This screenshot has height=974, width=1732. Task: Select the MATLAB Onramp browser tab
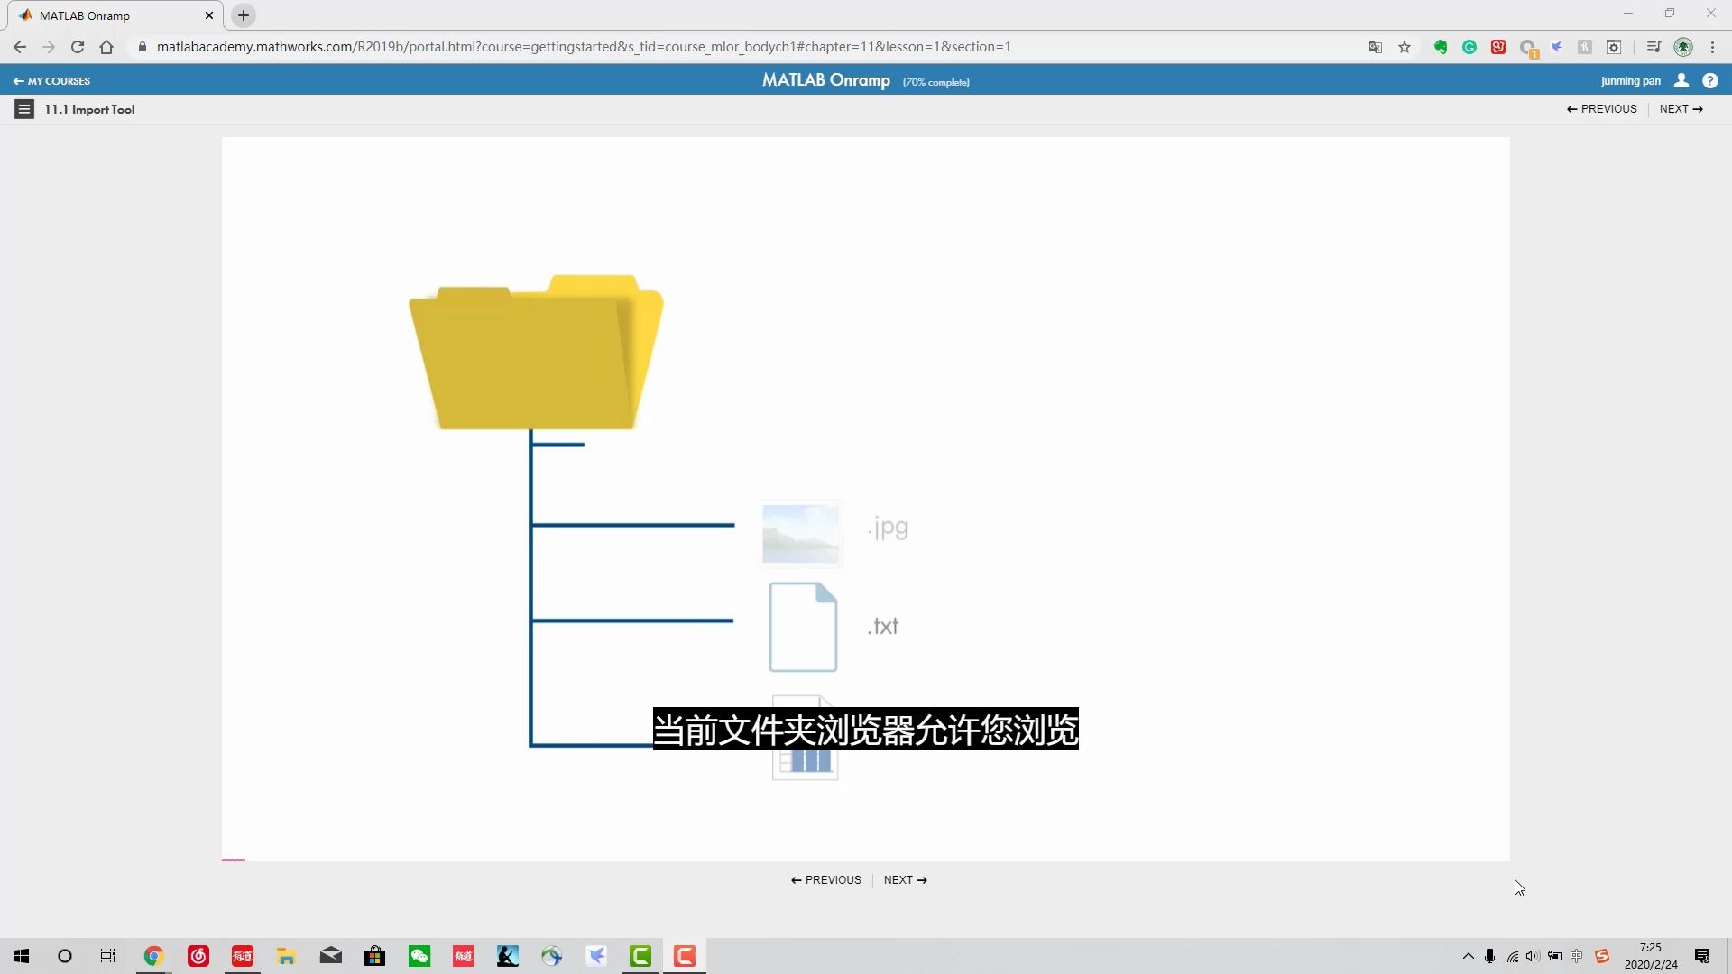pyautogui.click(x=115, y=15)
